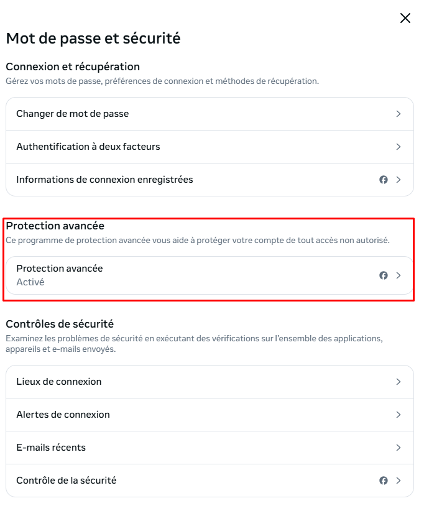Open the Protection avancée Activé setting
Viewport: 424px width, 511px height.
(x=210, y=275)
